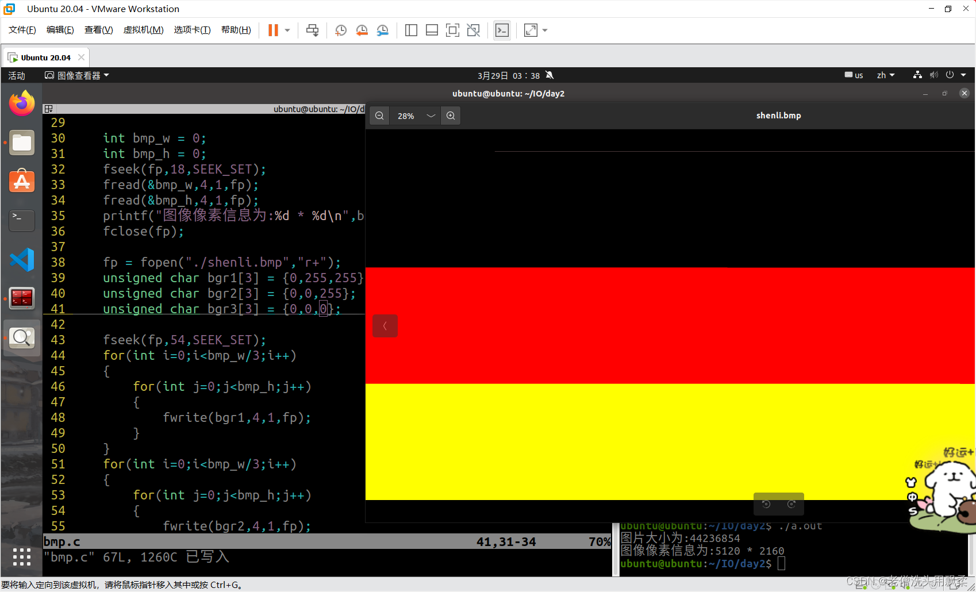Take a snapshot of the virtual machine
This screenshot has width=976, height=592.
(340, 30)
